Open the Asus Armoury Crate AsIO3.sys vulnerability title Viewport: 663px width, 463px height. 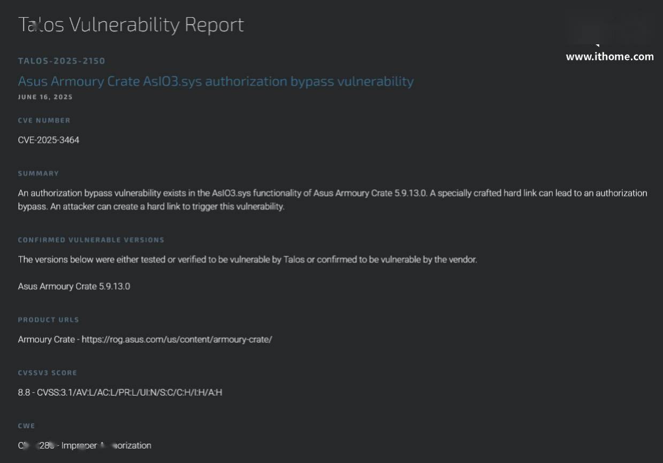[x=216, y=81]
